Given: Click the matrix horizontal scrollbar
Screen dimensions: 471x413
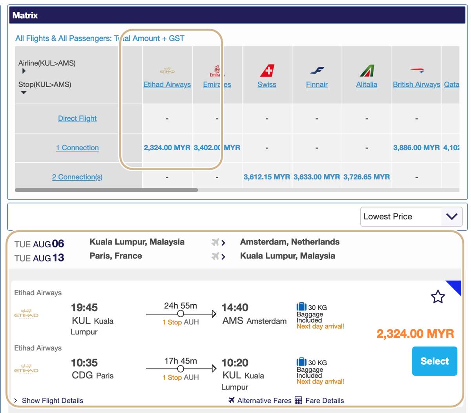Looking at the screenshot, I should 106,190.
